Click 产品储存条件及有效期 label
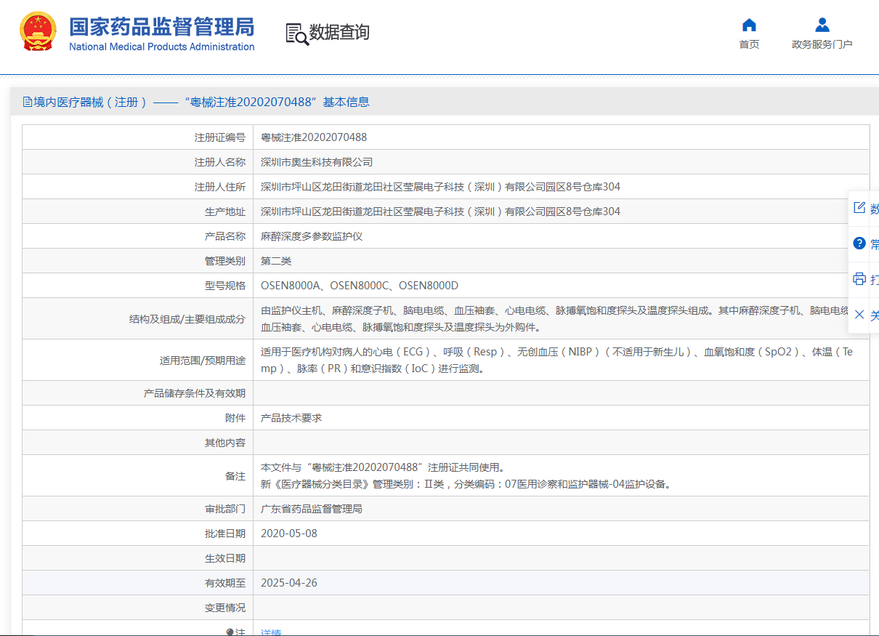The width and height of the screenshot is (879, 636). (x=195, y=393)
